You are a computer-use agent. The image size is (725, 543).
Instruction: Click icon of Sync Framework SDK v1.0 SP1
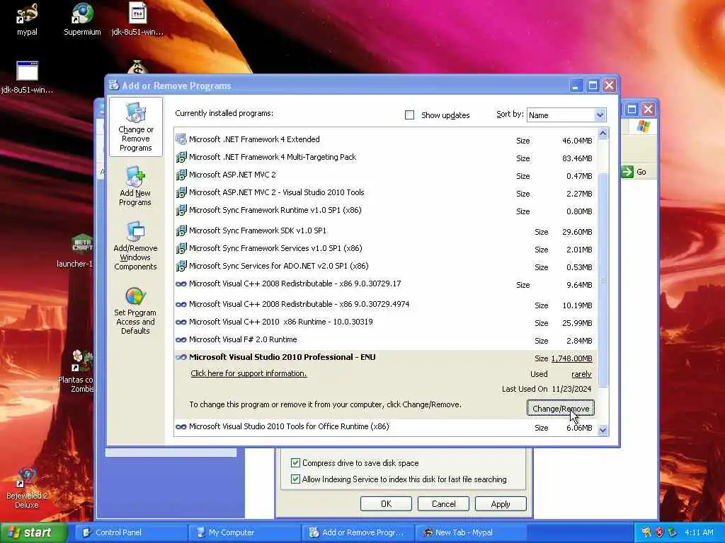point(181,230)
